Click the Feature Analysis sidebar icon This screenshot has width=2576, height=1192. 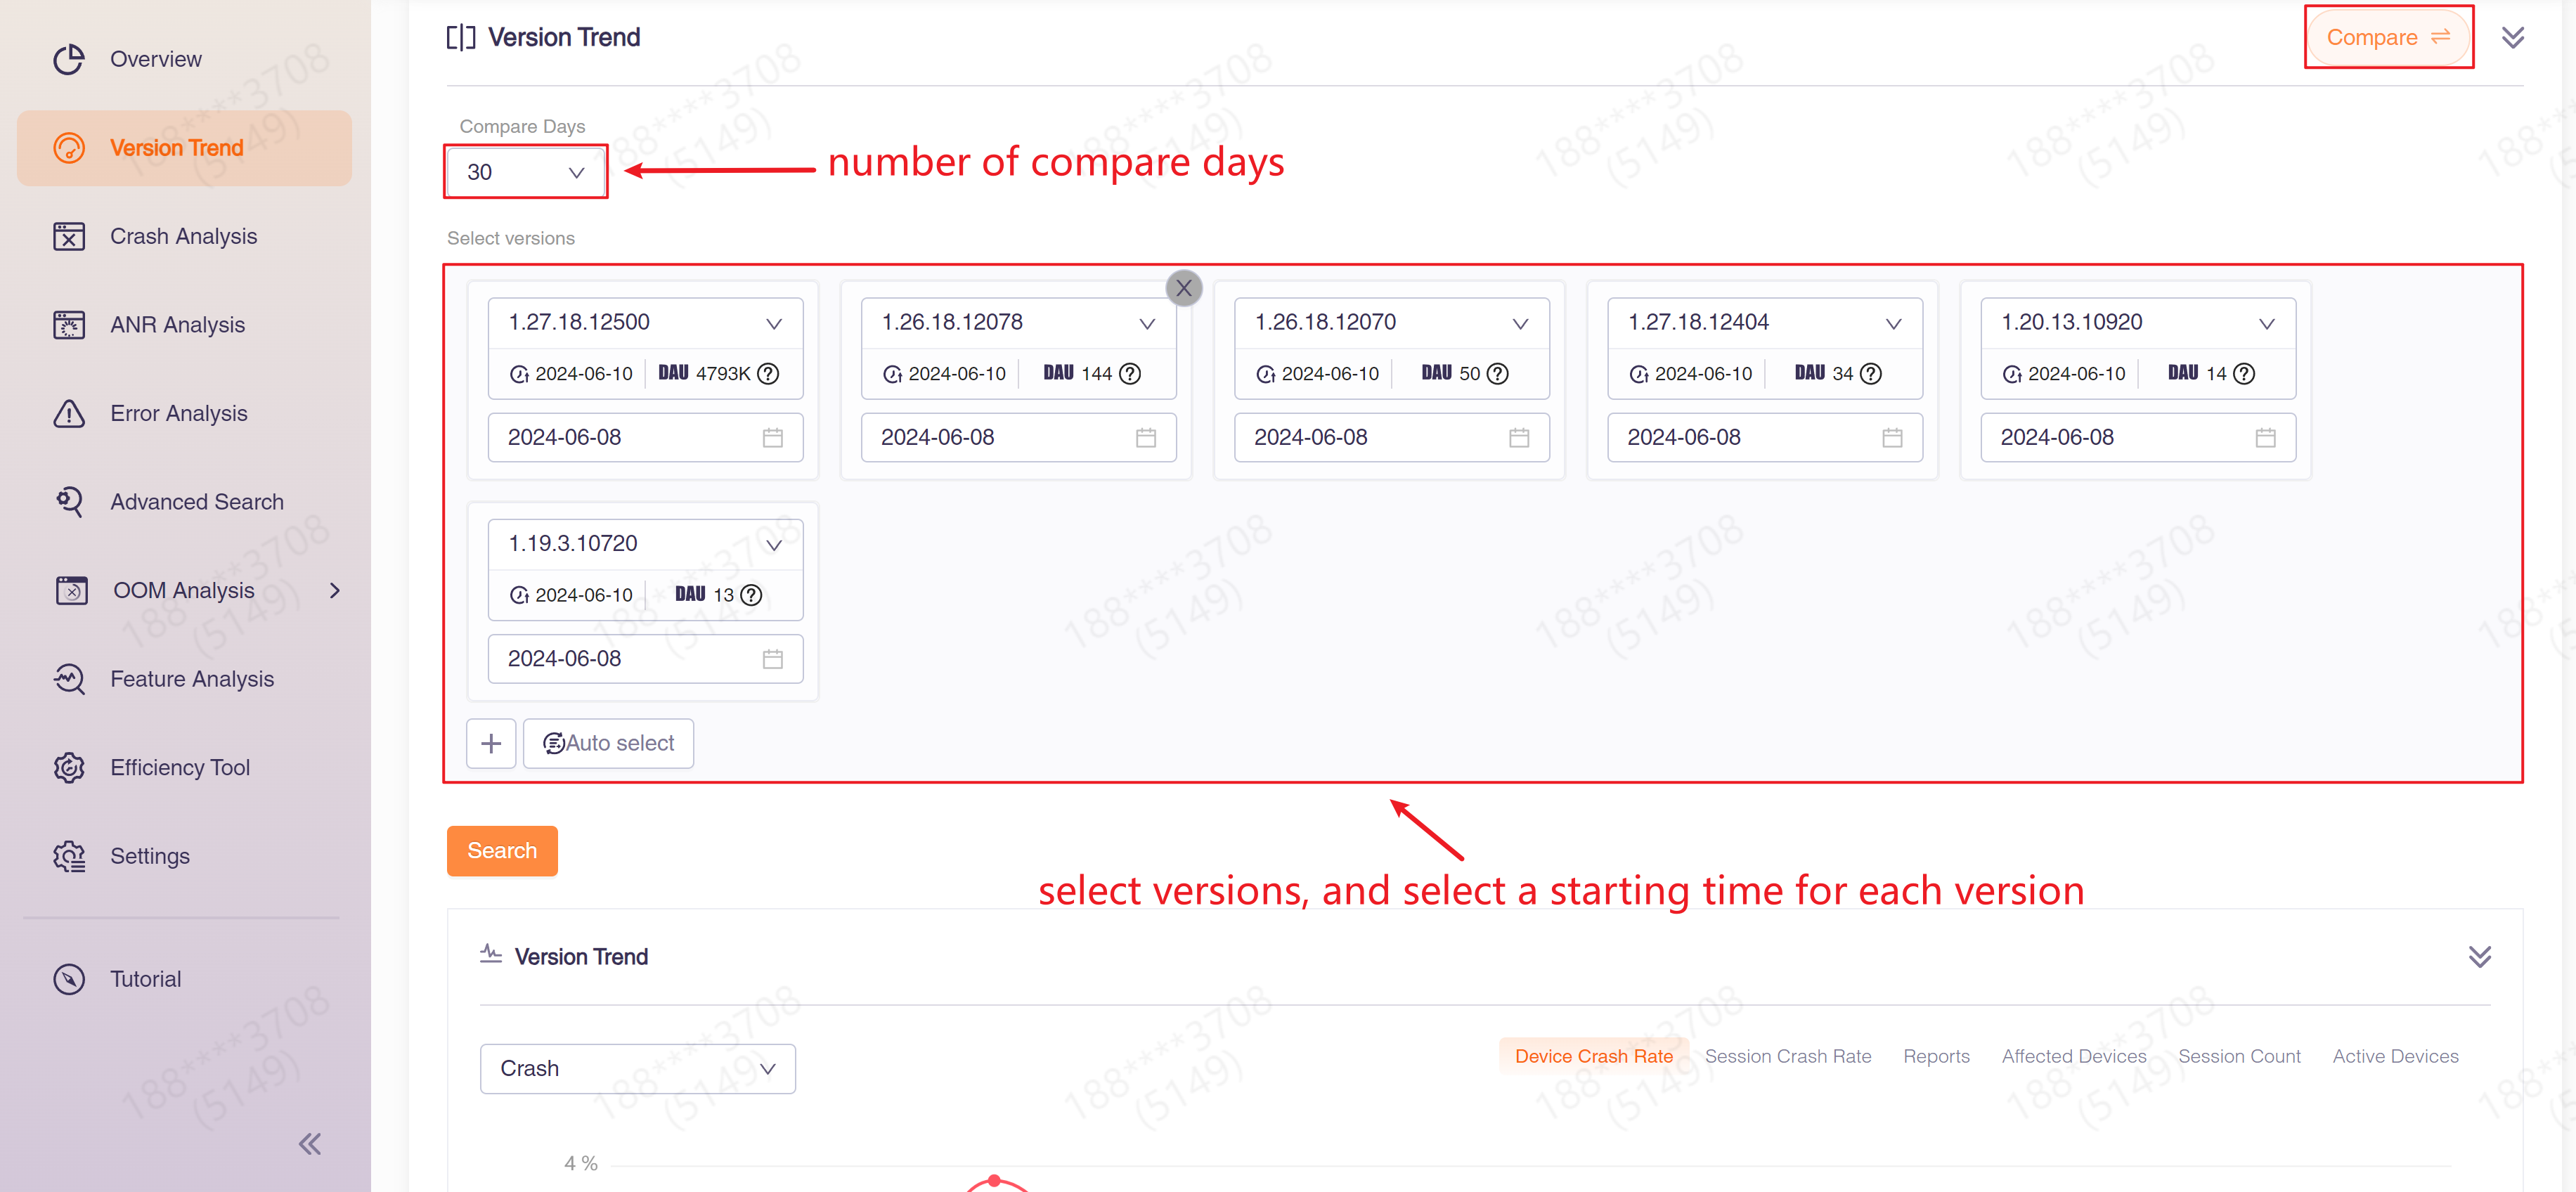pos(65,678)
